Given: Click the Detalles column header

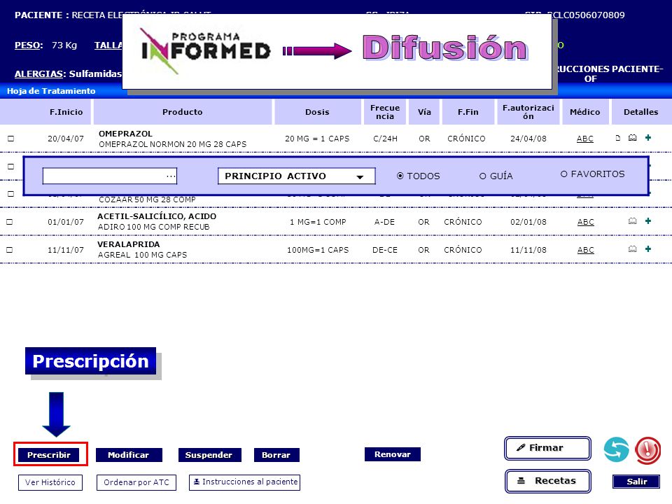Looking at the screenshot, I should coord(640,112).
